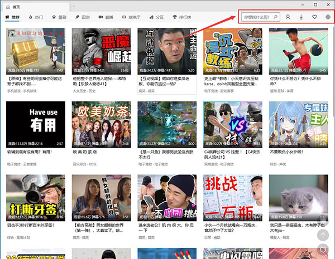Switch to the 番剧 tab
335x259 pixels.
coord(60,18)
